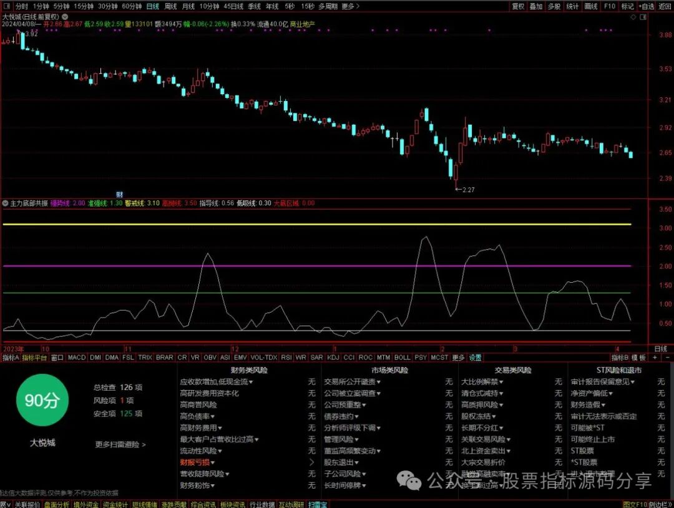Open the 盘面分析 bottom tab

57,504
